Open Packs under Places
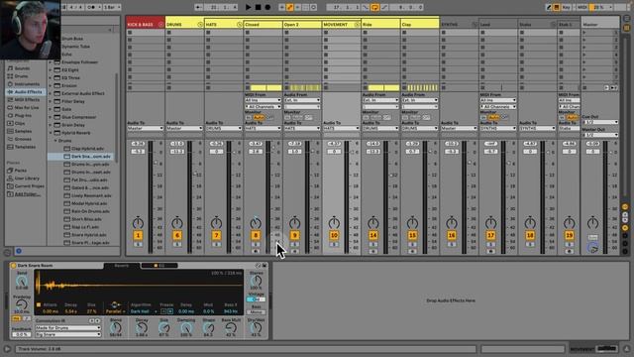The image size is (634, 357). point(20,171)
